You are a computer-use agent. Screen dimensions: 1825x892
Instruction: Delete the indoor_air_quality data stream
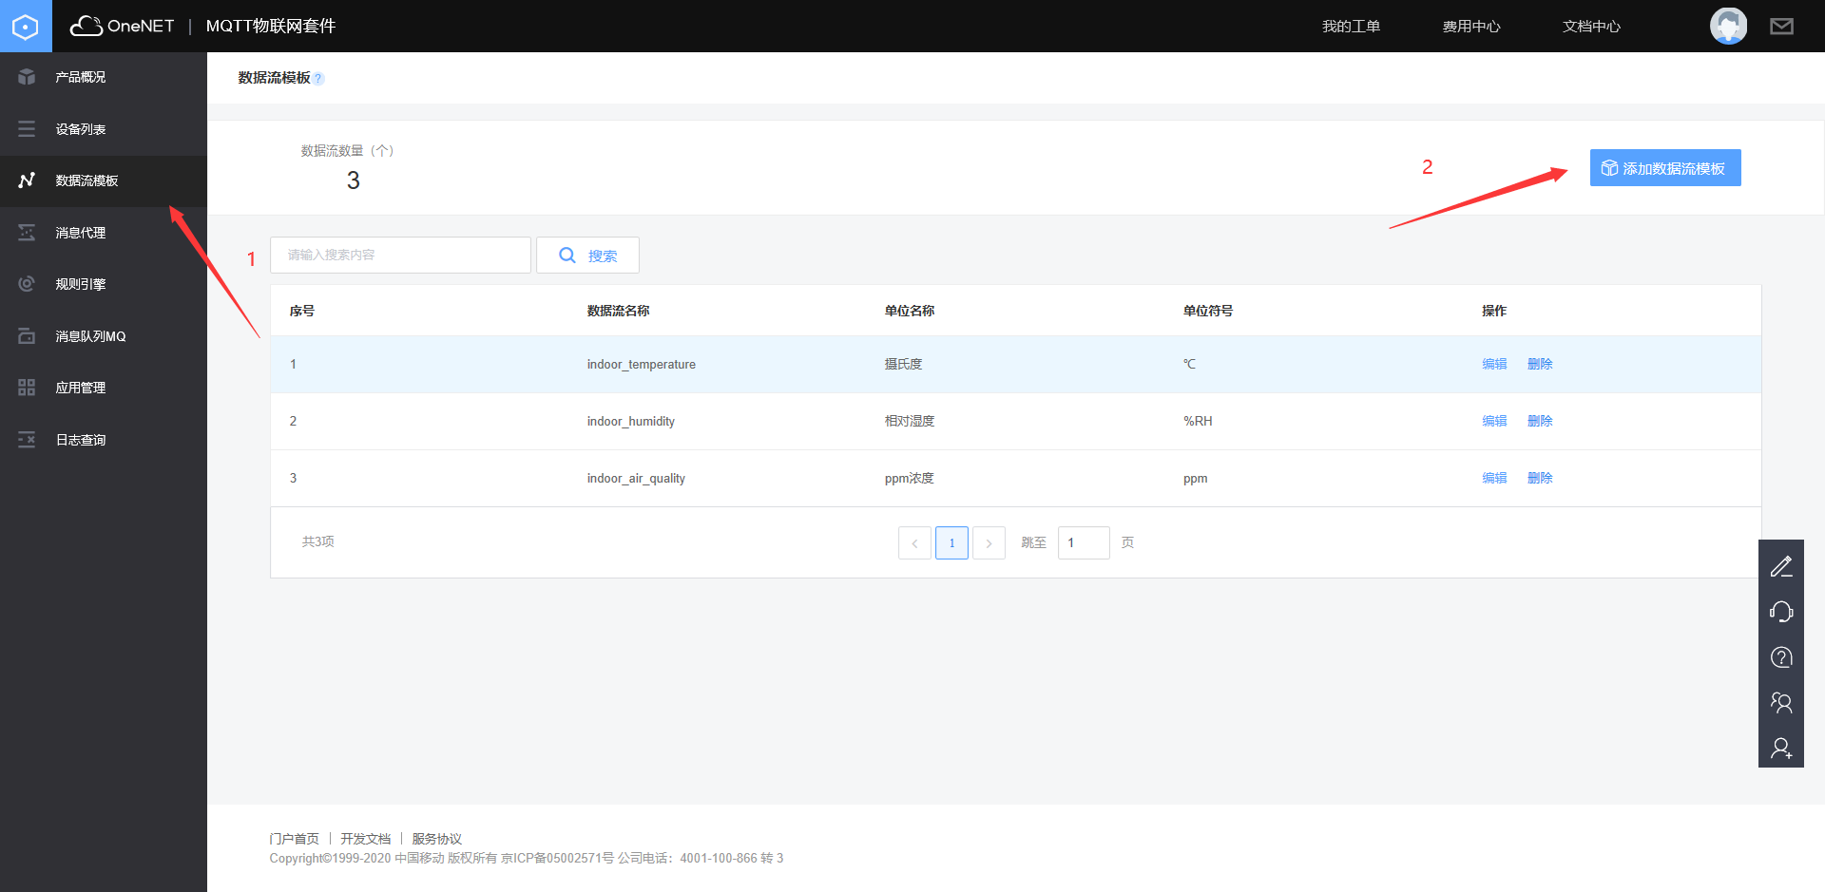point(1540,479)
